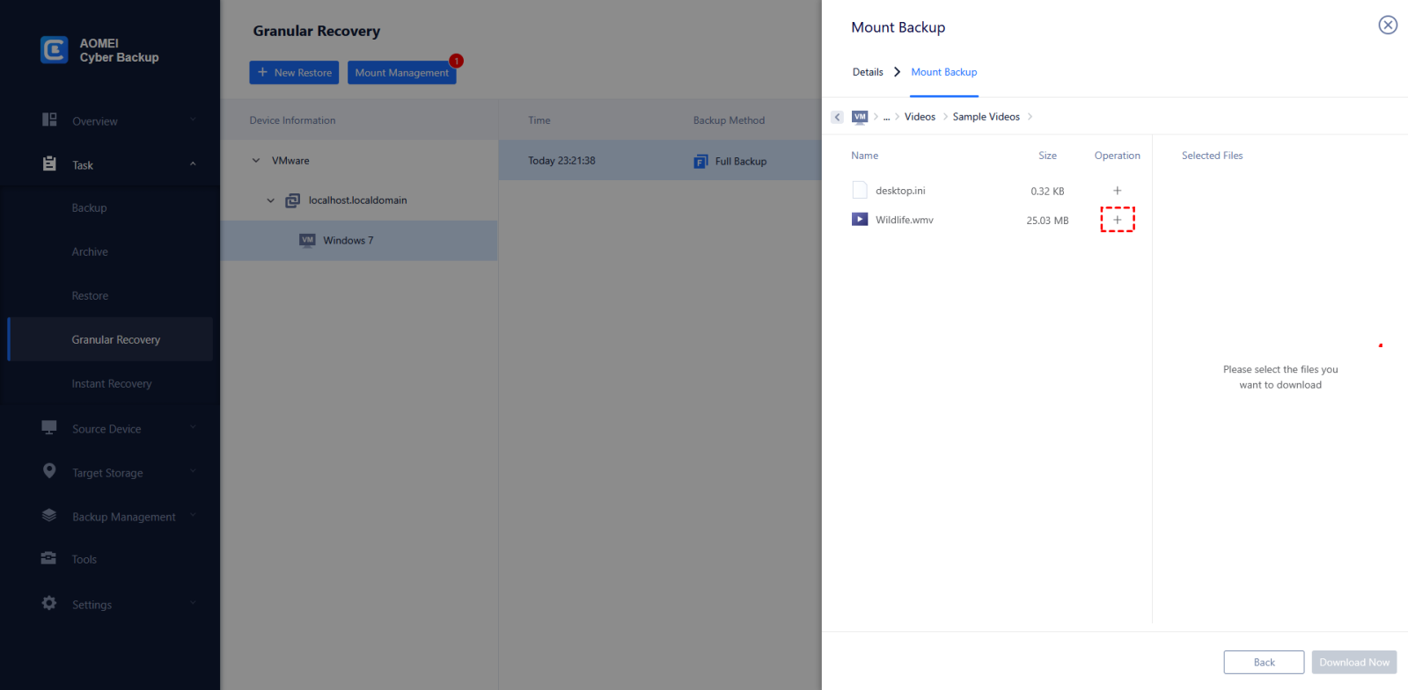Click the Task clipboard icon

[x=49, y=163]
